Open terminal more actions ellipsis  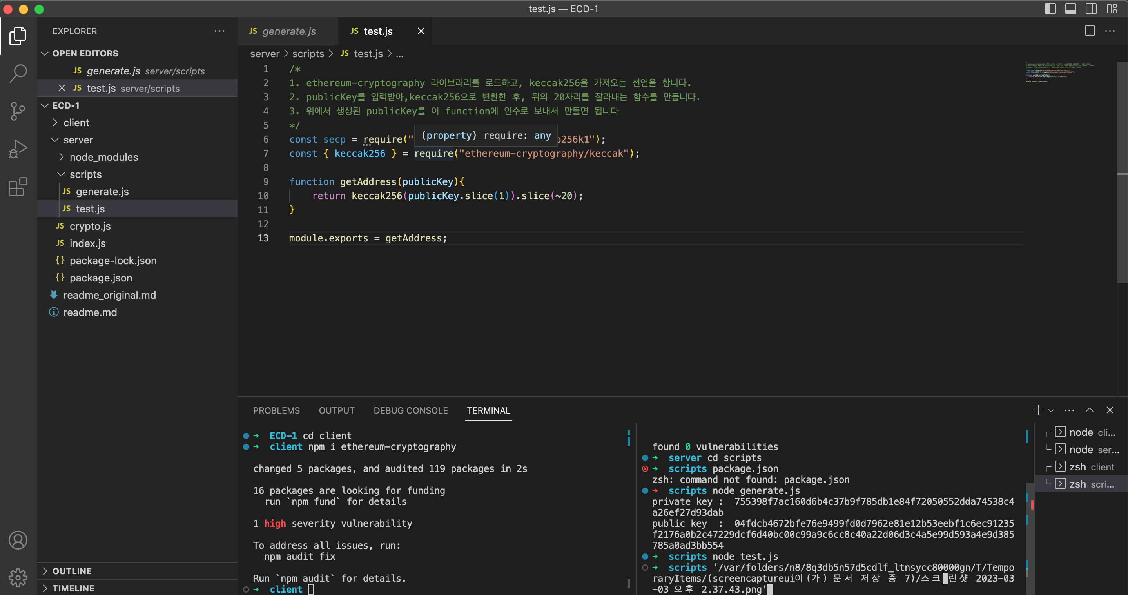1069,410
